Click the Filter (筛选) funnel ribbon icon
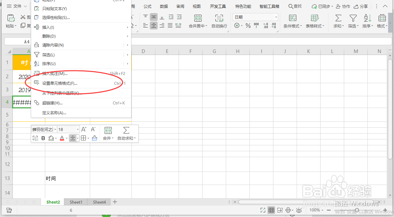Viewport: 394px width, 217px height. pos(353,18)
